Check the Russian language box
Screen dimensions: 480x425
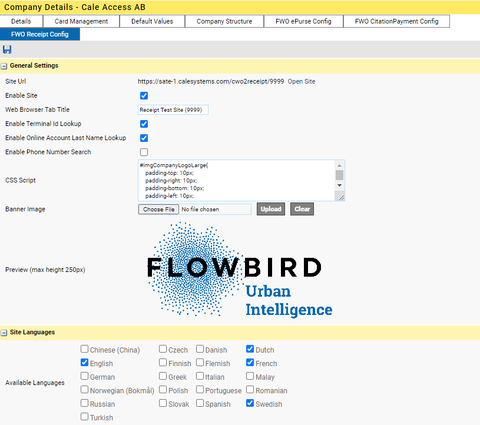(84, 403)
